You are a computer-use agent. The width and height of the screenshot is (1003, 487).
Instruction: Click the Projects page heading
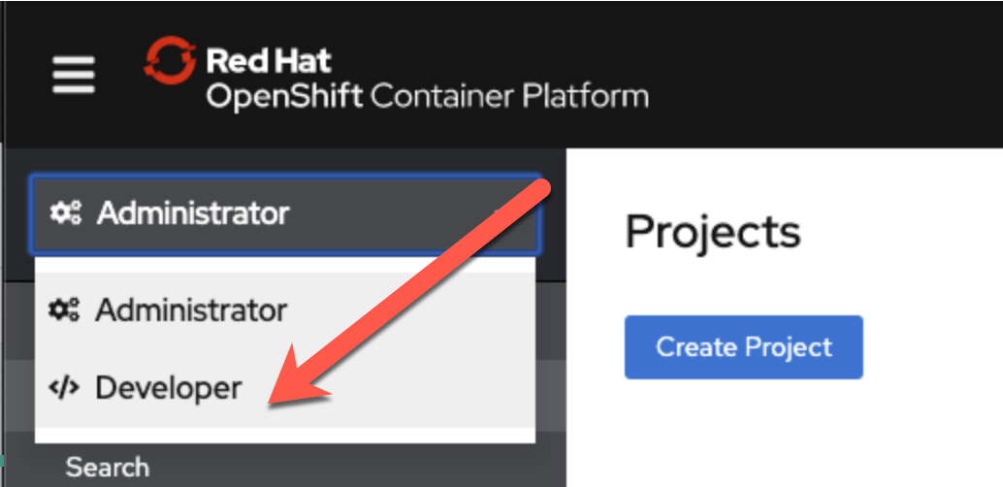tap(713, 232)
